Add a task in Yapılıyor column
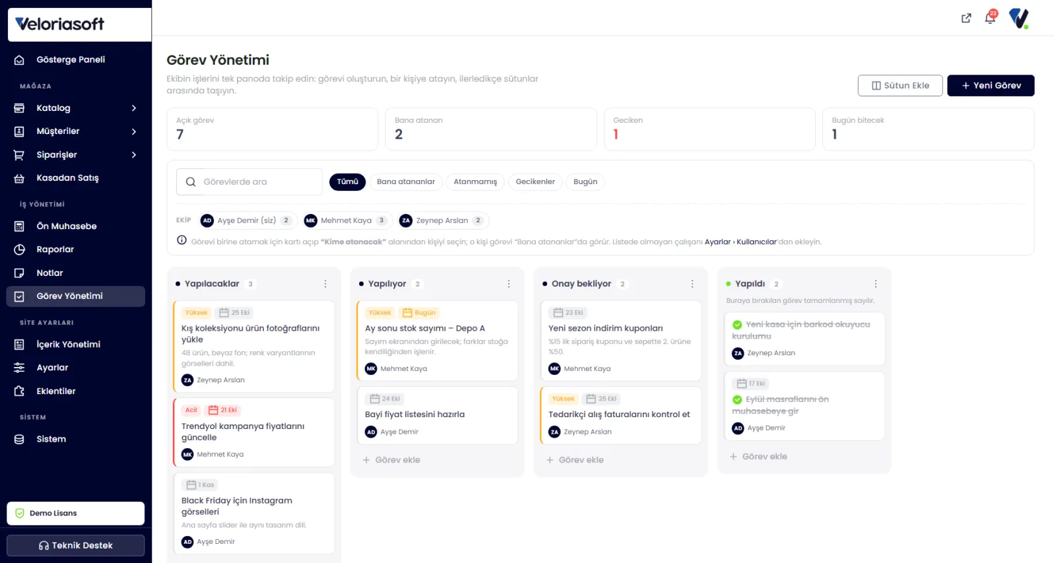Screen dimensions: 1056x563 click(x=391, y=460)
